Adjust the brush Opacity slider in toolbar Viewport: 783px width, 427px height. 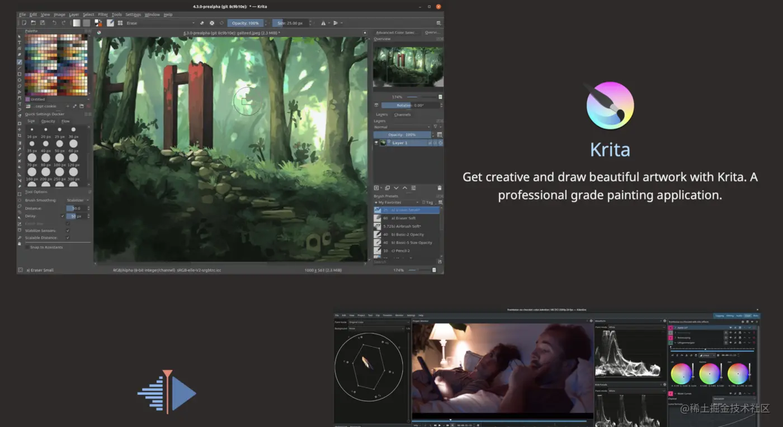(245, 23)
